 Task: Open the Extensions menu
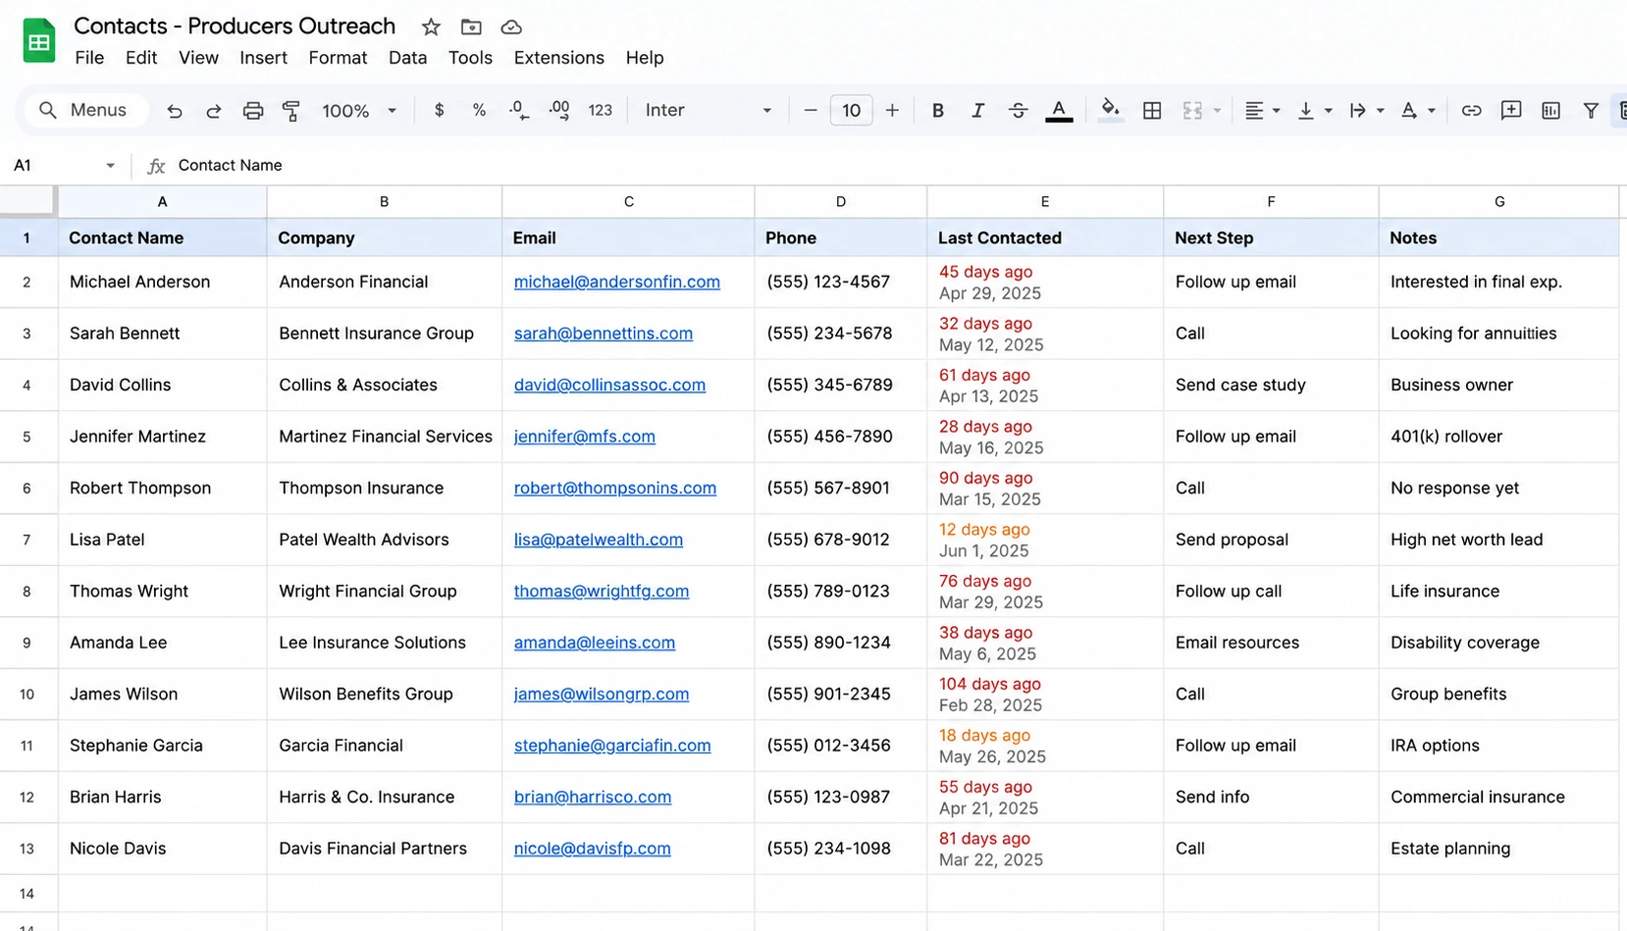click(x=558, y=58)
